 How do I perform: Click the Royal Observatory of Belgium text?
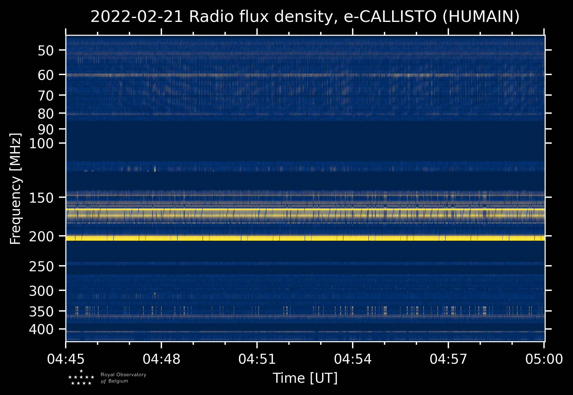[x=123, y=378]
